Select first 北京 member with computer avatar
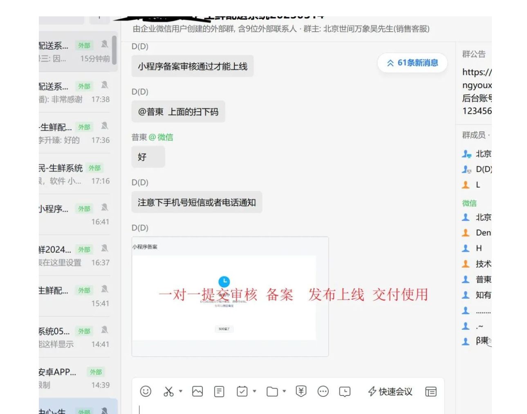 point(476,154)
